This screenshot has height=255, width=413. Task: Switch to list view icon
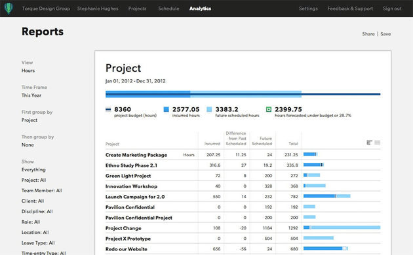tap(378, 143)
